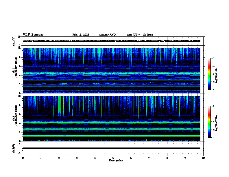Image resolution: width=229 pixels, height=177 pixels.
Task: Click the ch.2 spectrogram "6" kHz tick label
Action: pyautogui.click(x=20, y=114)
